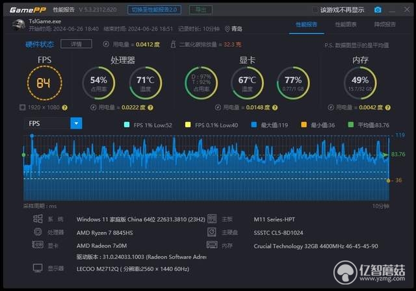Click the graphics card icon next to Radeon row
This screenshot has height=291, width=416.
pyautogui.click(x=38, y=244)
